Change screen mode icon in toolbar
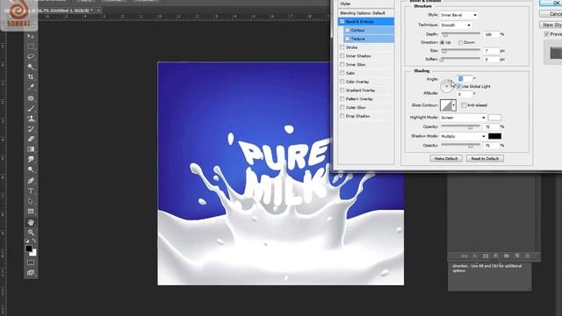 (31, 273)
